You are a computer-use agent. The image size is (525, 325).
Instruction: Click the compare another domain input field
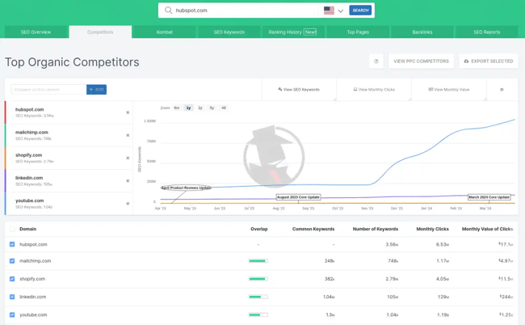coord(48,90)
